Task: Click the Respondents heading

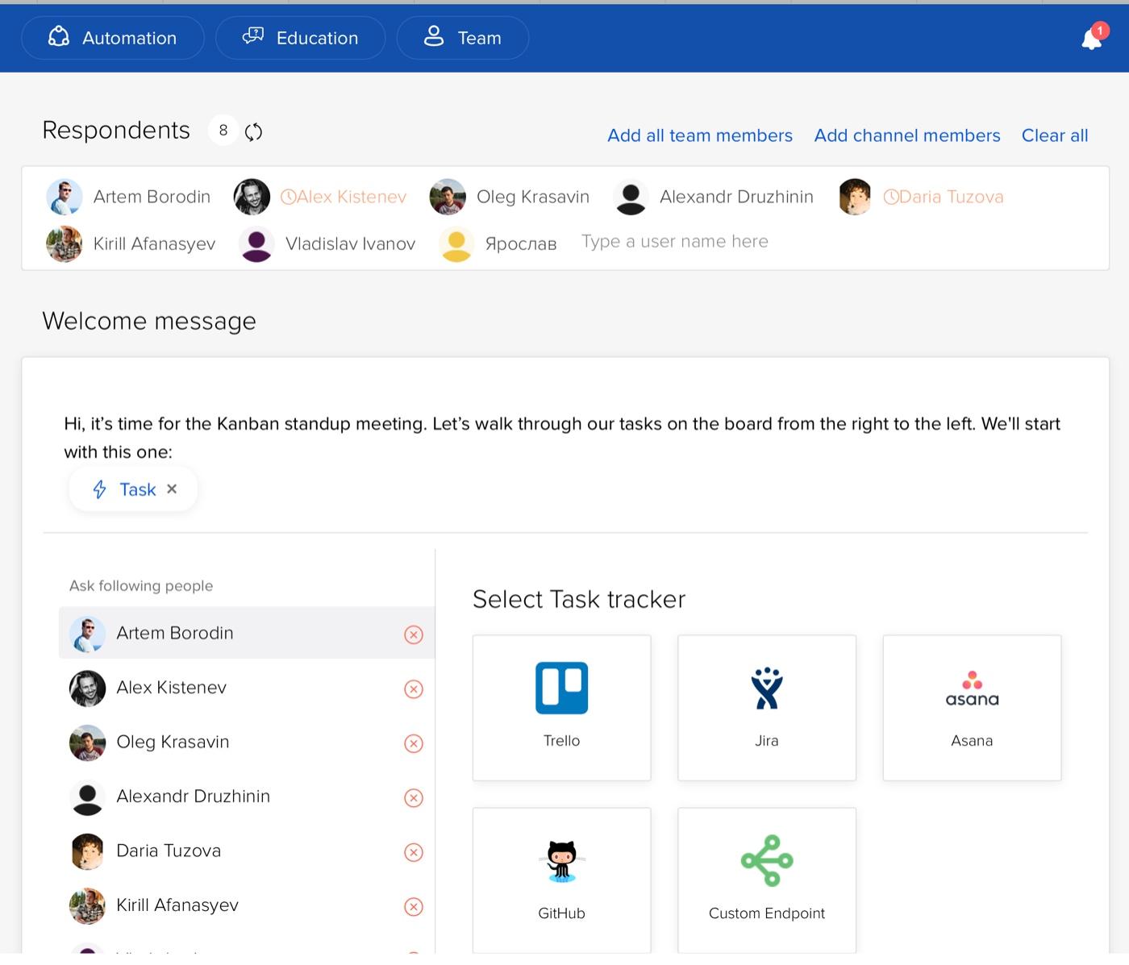Action: (x=116, y=130)
